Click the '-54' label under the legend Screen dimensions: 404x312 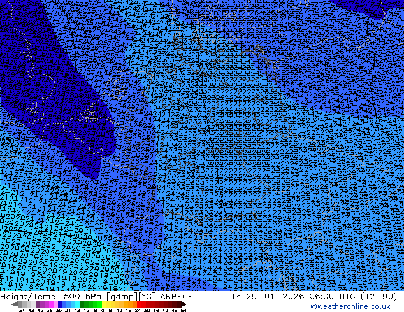pos(20,310)
